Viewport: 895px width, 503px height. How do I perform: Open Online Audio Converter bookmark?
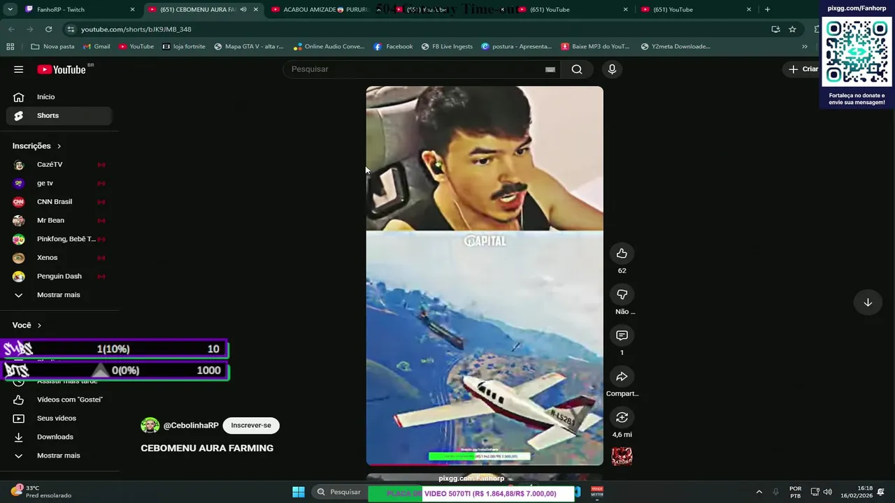click(x=329, y=47)
